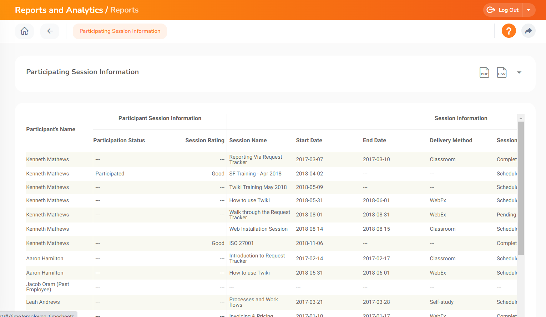Viewport: 546px width, 317px height.
Task: Click end date 2018-08-31
Action: click(x=376, y=215)
